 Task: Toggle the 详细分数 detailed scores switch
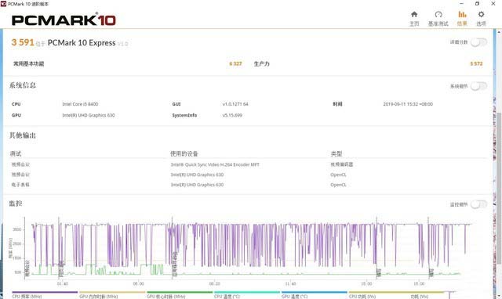(x=478, y=42)
